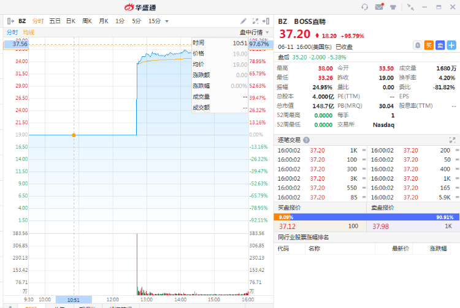
Task: Open skin theme T-shirt icon
Action: 393,7
